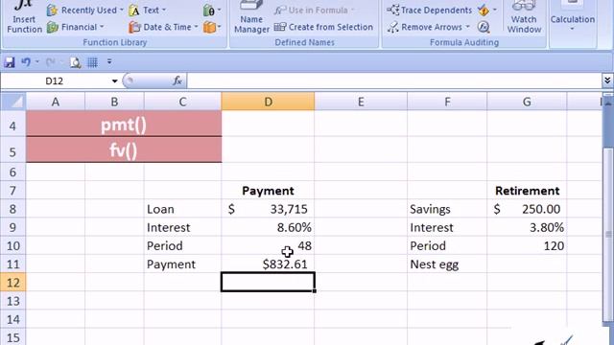The width and height of the screenshot is (614, 345).
Task: Click the Undo icon
Action: [x=26, y=61]
